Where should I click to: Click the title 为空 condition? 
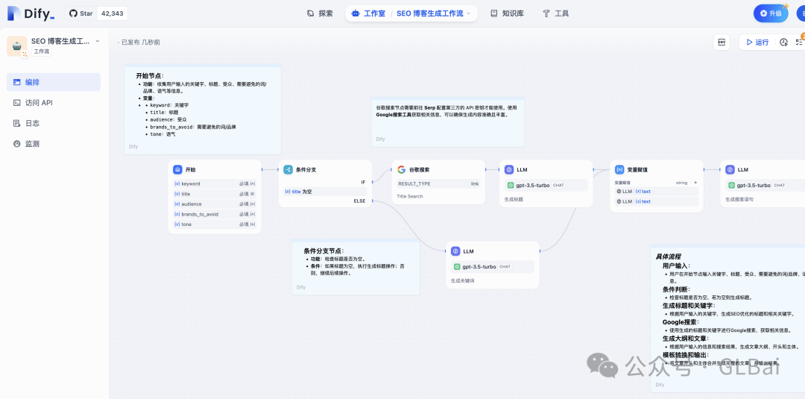(x=325, y=192)
